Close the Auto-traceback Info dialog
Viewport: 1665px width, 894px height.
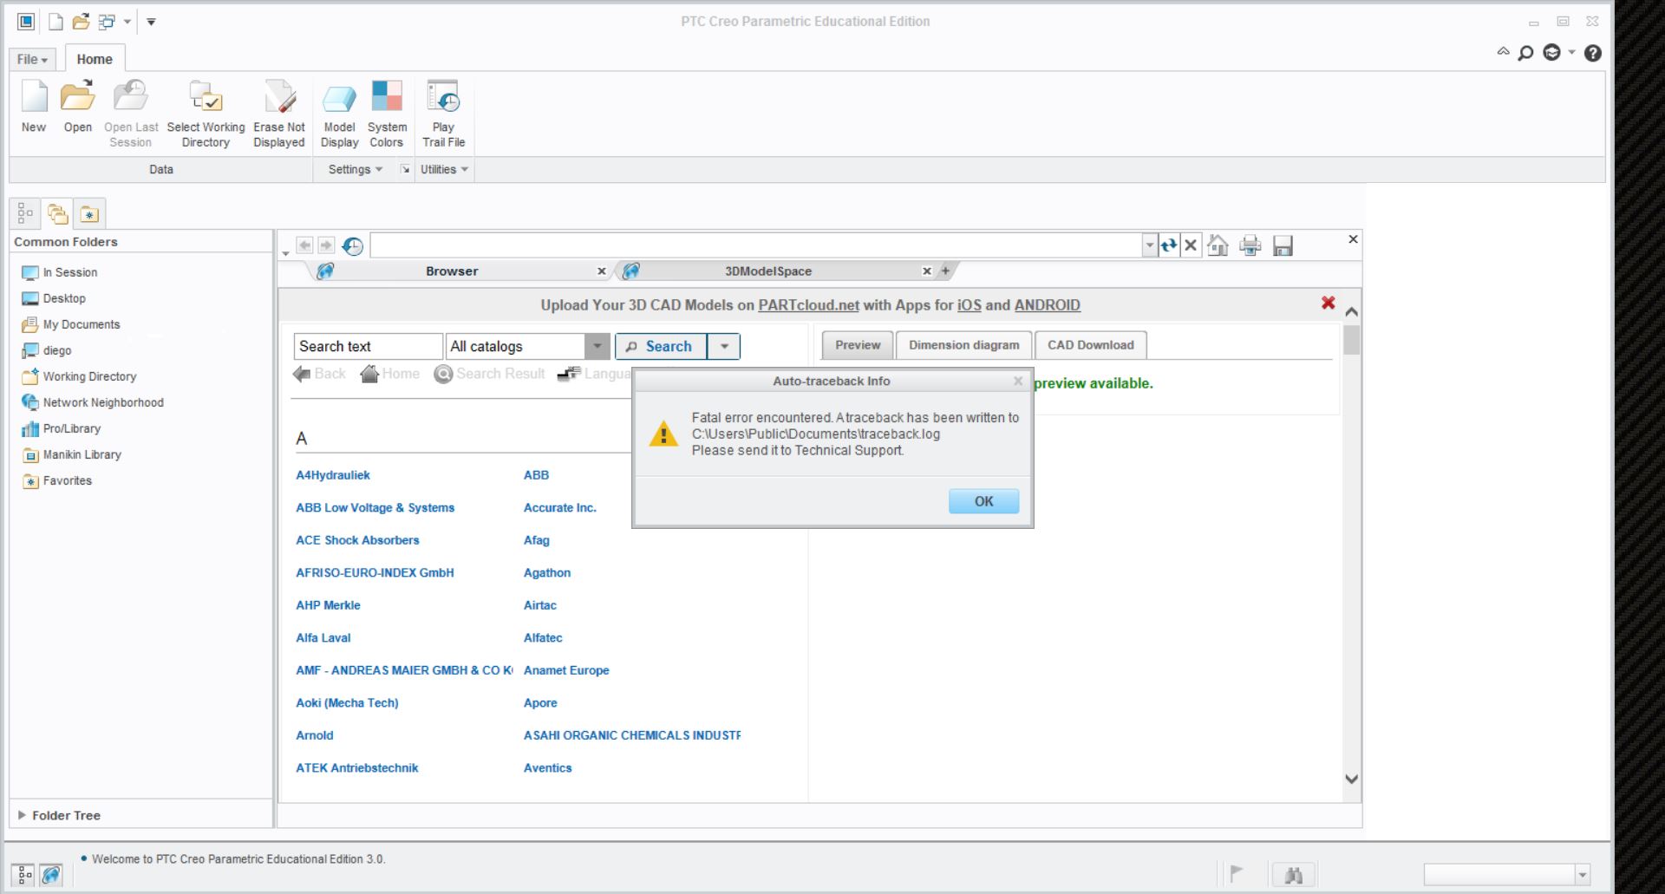1018,381
